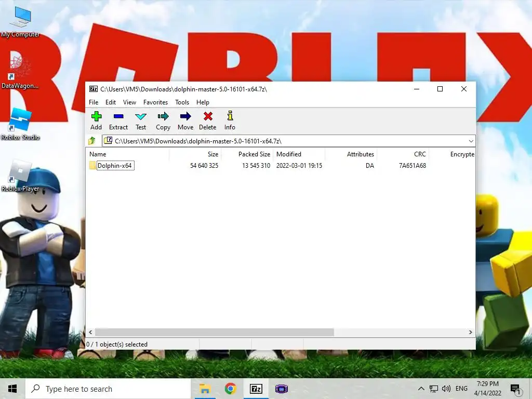
Task: Switch to 7-Zip taskbar button
Action: click(256, 389)
